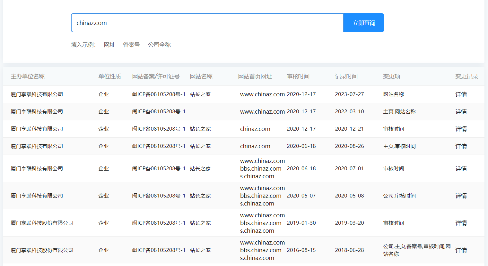Click the 变更项 column header
Screen dimensions: 488x266
392,77
